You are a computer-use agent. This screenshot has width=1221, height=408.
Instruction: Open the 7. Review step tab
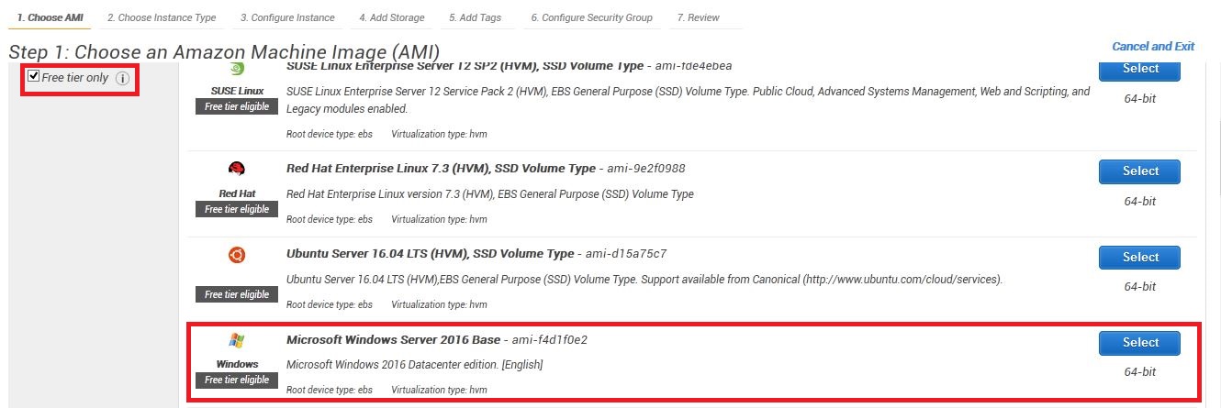point(698,17)
